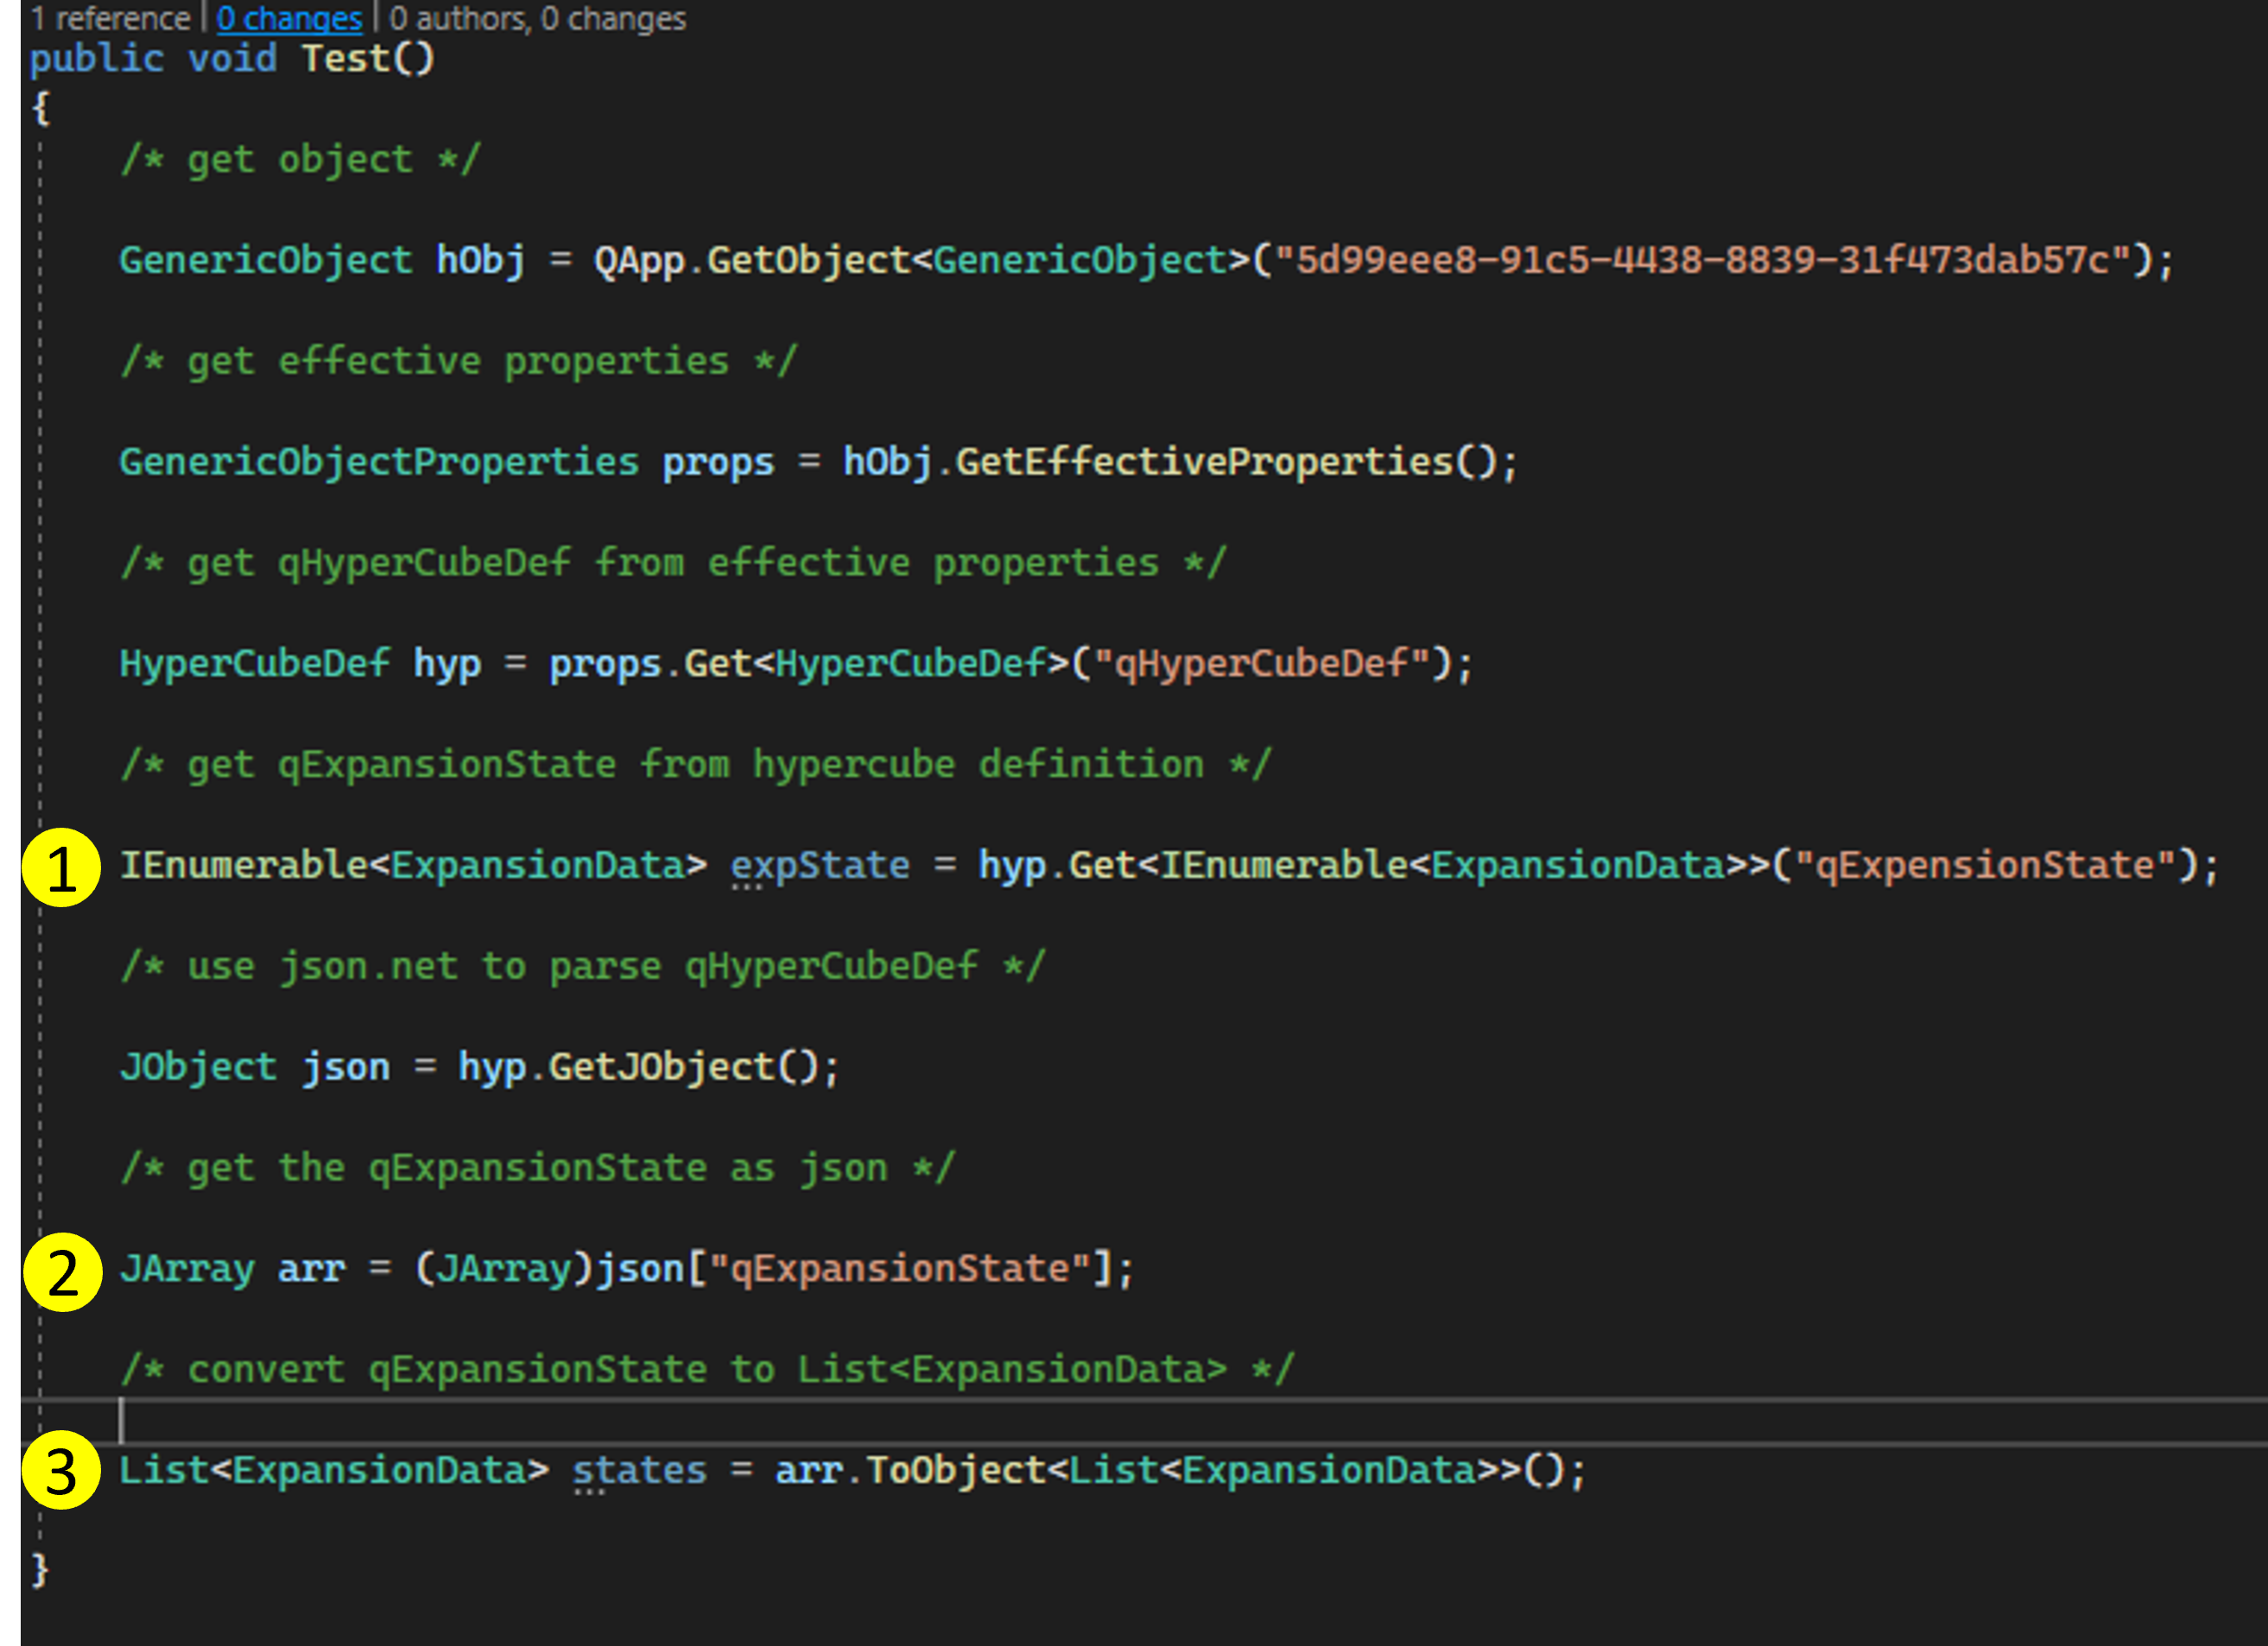Click the states variable with suggestion dots

tap(639, 1471)
